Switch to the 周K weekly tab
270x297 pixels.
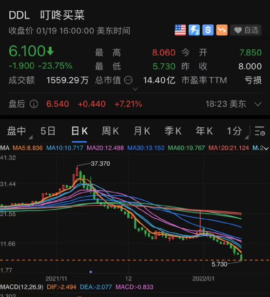coord(110,131)
